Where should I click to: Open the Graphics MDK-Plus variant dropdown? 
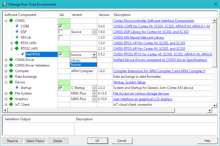point(94,99)
